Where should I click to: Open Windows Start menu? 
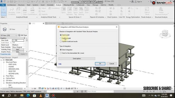[3, 95]
